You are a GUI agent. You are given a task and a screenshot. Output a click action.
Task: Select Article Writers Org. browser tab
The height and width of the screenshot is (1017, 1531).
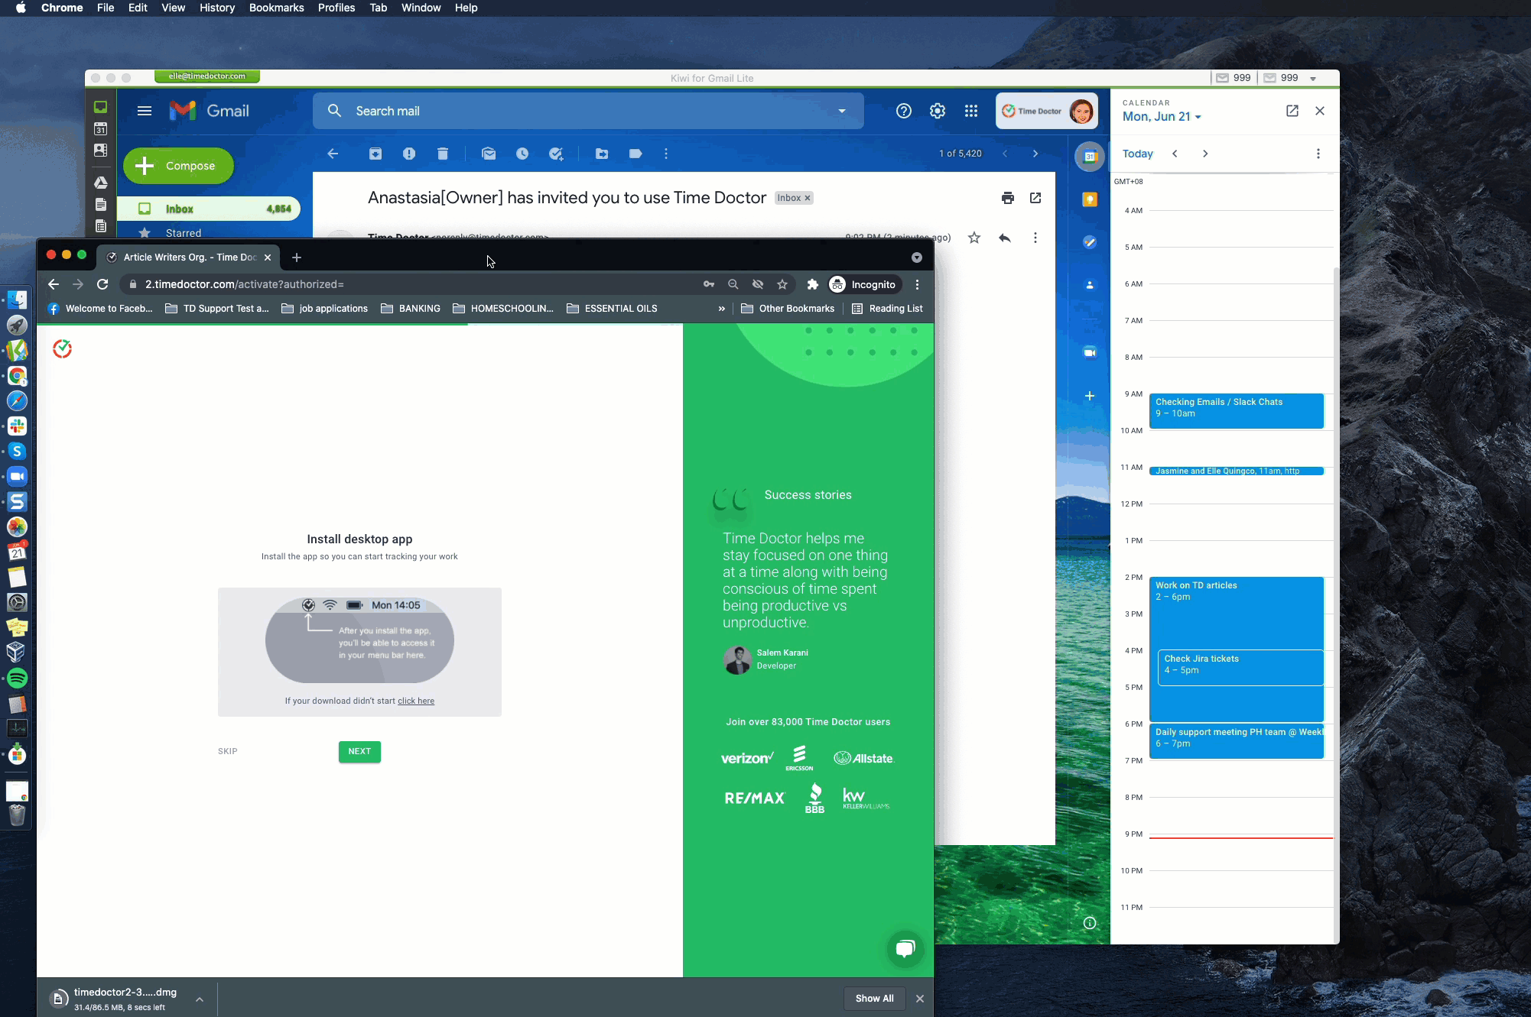point(188,257)
